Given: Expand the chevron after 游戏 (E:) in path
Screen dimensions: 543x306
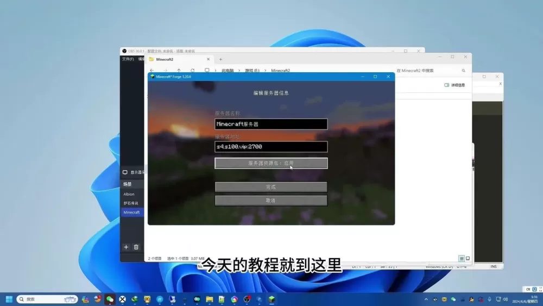Looking at the screenshot, I should [x=266, y=70].
